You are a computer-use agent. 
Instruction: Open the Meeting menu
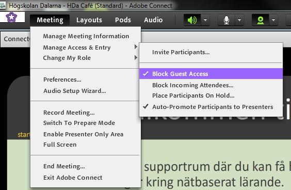[50, 20]
